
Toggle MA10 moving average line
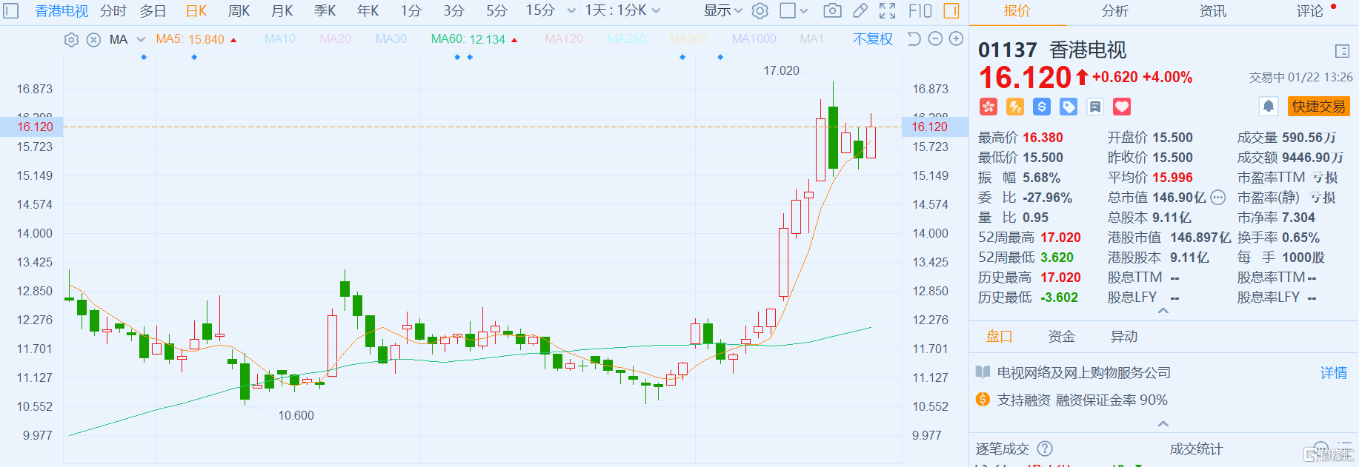click(280, 39)
